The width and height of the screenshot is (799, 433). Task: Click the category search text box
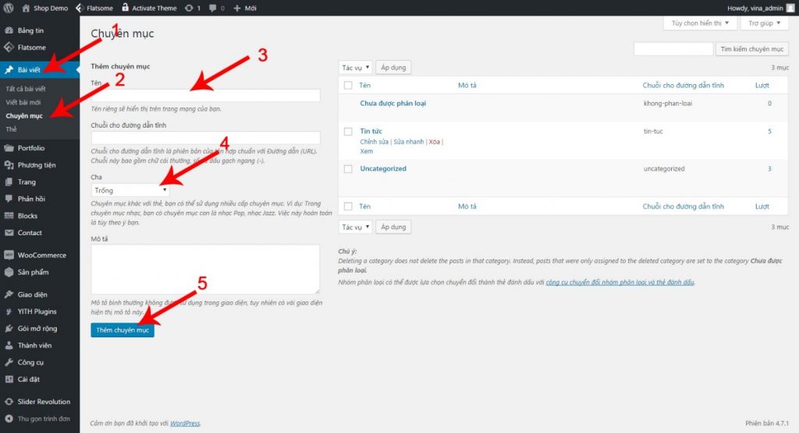click(x=673, y=49)
